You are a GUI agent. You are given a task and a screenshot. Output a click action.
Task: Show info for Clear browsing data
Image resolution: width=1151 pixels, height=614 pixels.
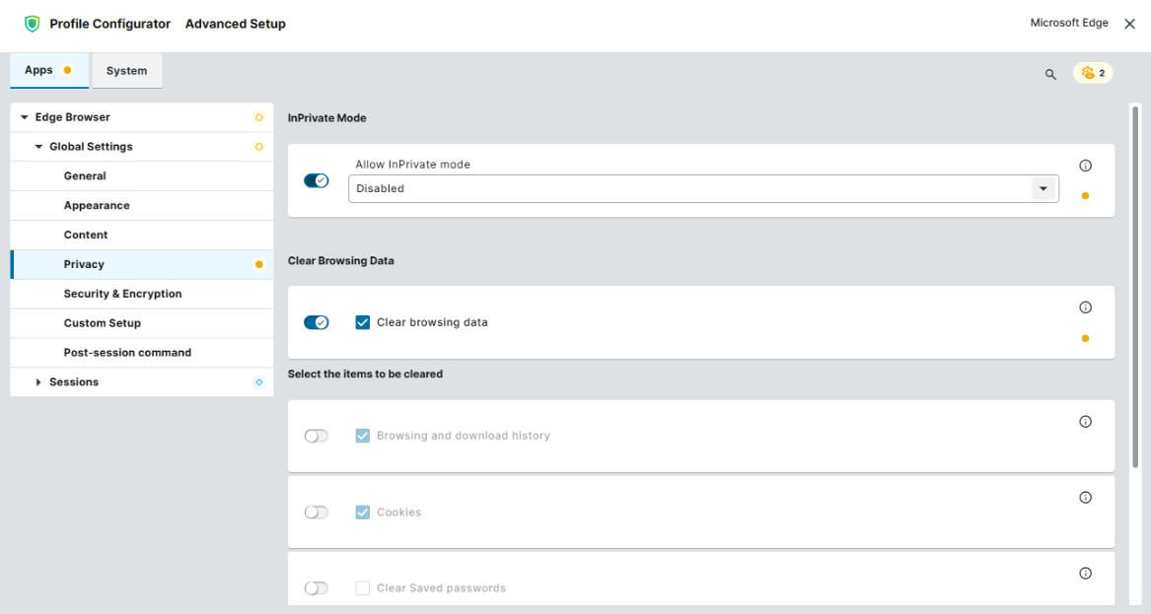pos(1086,307)
